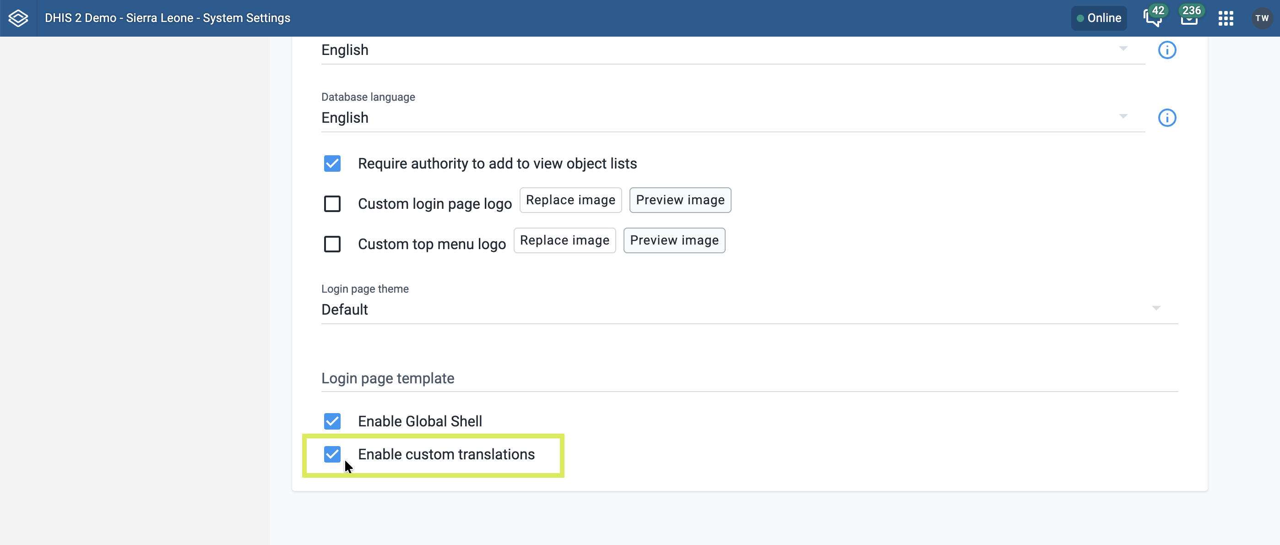This screenshot has height=545, width=1280.
Task: Click Replace image for top menu logo
Action: pyautogui.click(x=564, y=240)
